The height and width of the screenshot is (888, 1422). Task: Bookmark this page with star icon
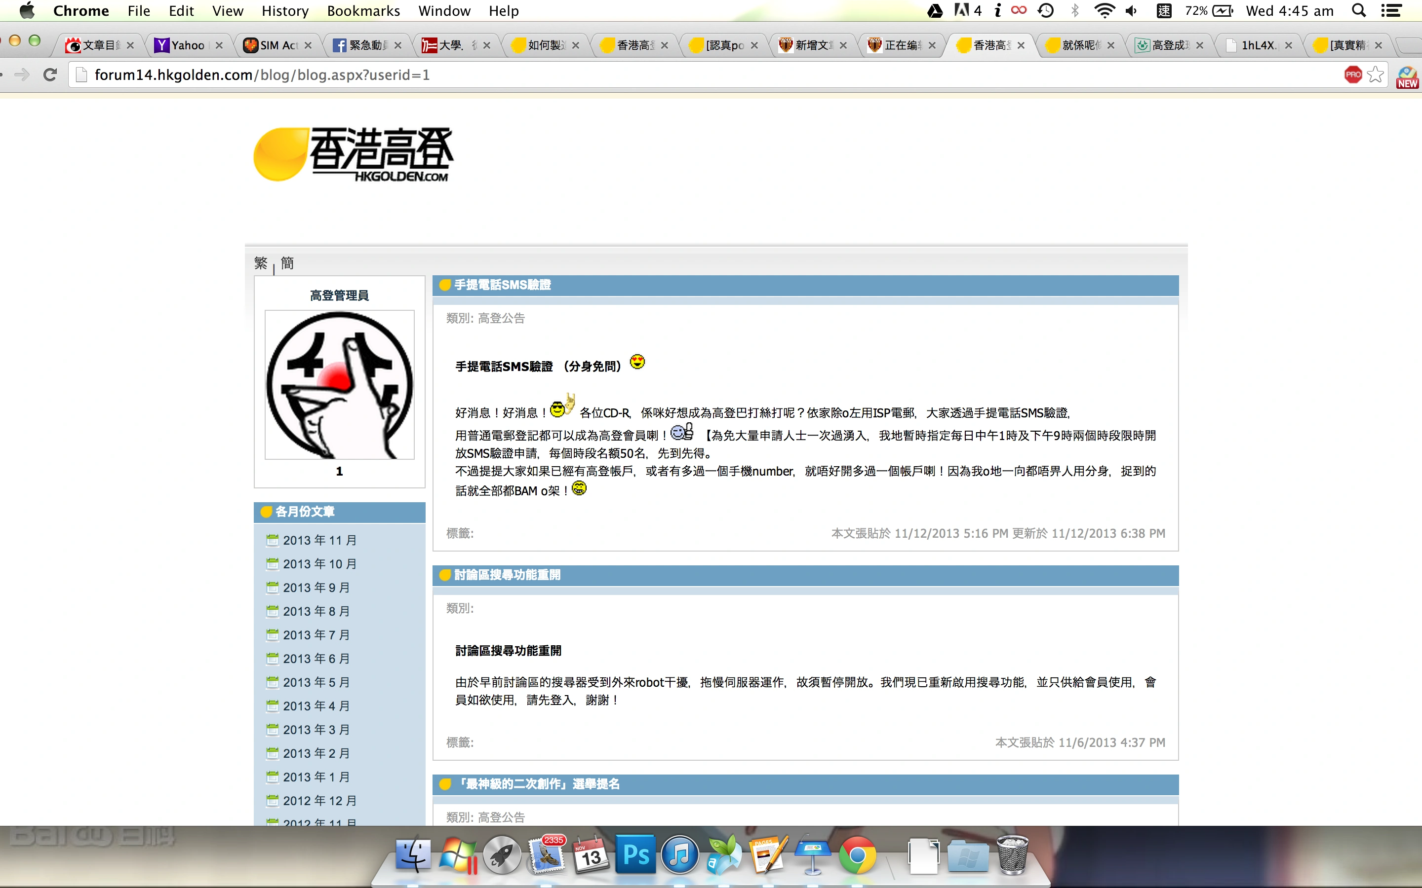1375,74
